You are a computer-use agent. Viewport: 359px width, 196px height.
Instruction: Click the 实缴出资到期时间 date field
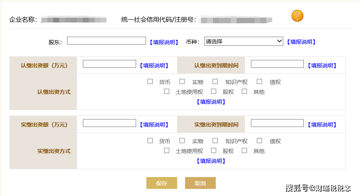(x=277, y=123)
